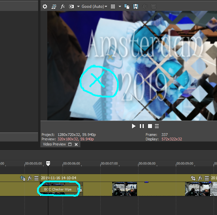Click the Preview 320x180x32 info text
Screen dimensions: 217x215
[x=68, y=139]
